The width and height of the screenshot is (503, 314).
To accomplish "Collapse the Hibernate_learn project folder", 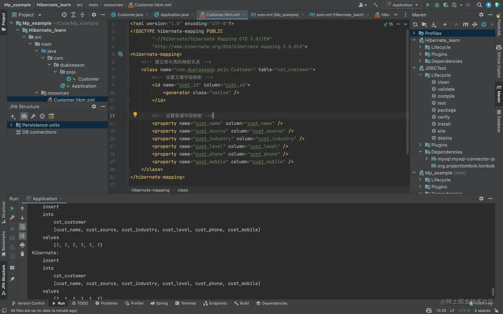I will click(18, 30).
